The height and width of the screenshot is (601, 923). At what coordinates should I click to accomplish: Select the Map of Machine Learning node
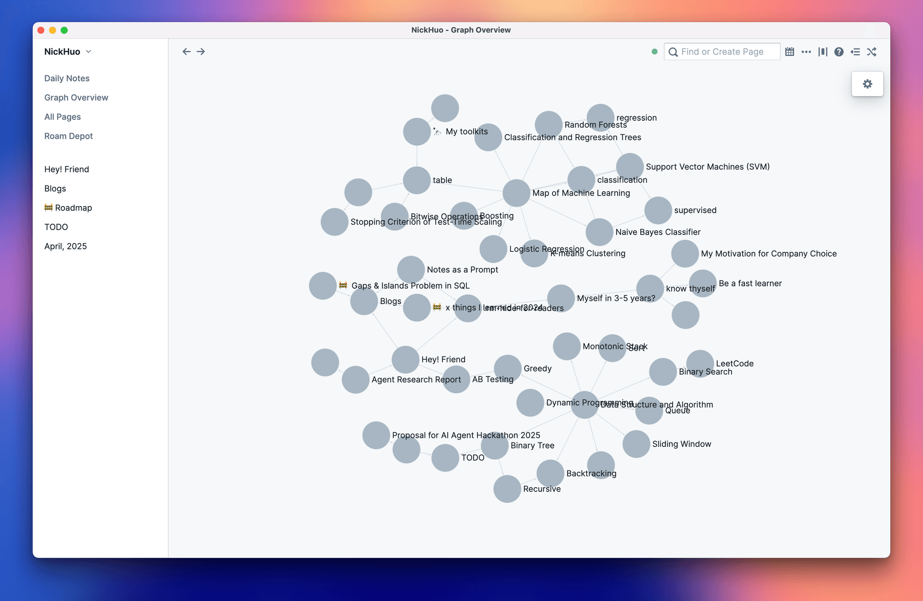516,193
